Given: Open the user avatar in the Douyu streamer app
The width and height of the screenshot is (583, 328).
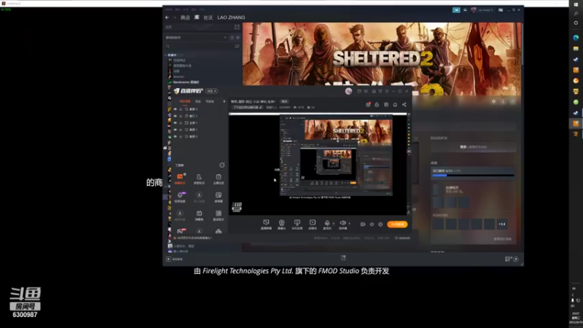Looking at the screenshot, I should pyautogui.click(x=348, y=91).
